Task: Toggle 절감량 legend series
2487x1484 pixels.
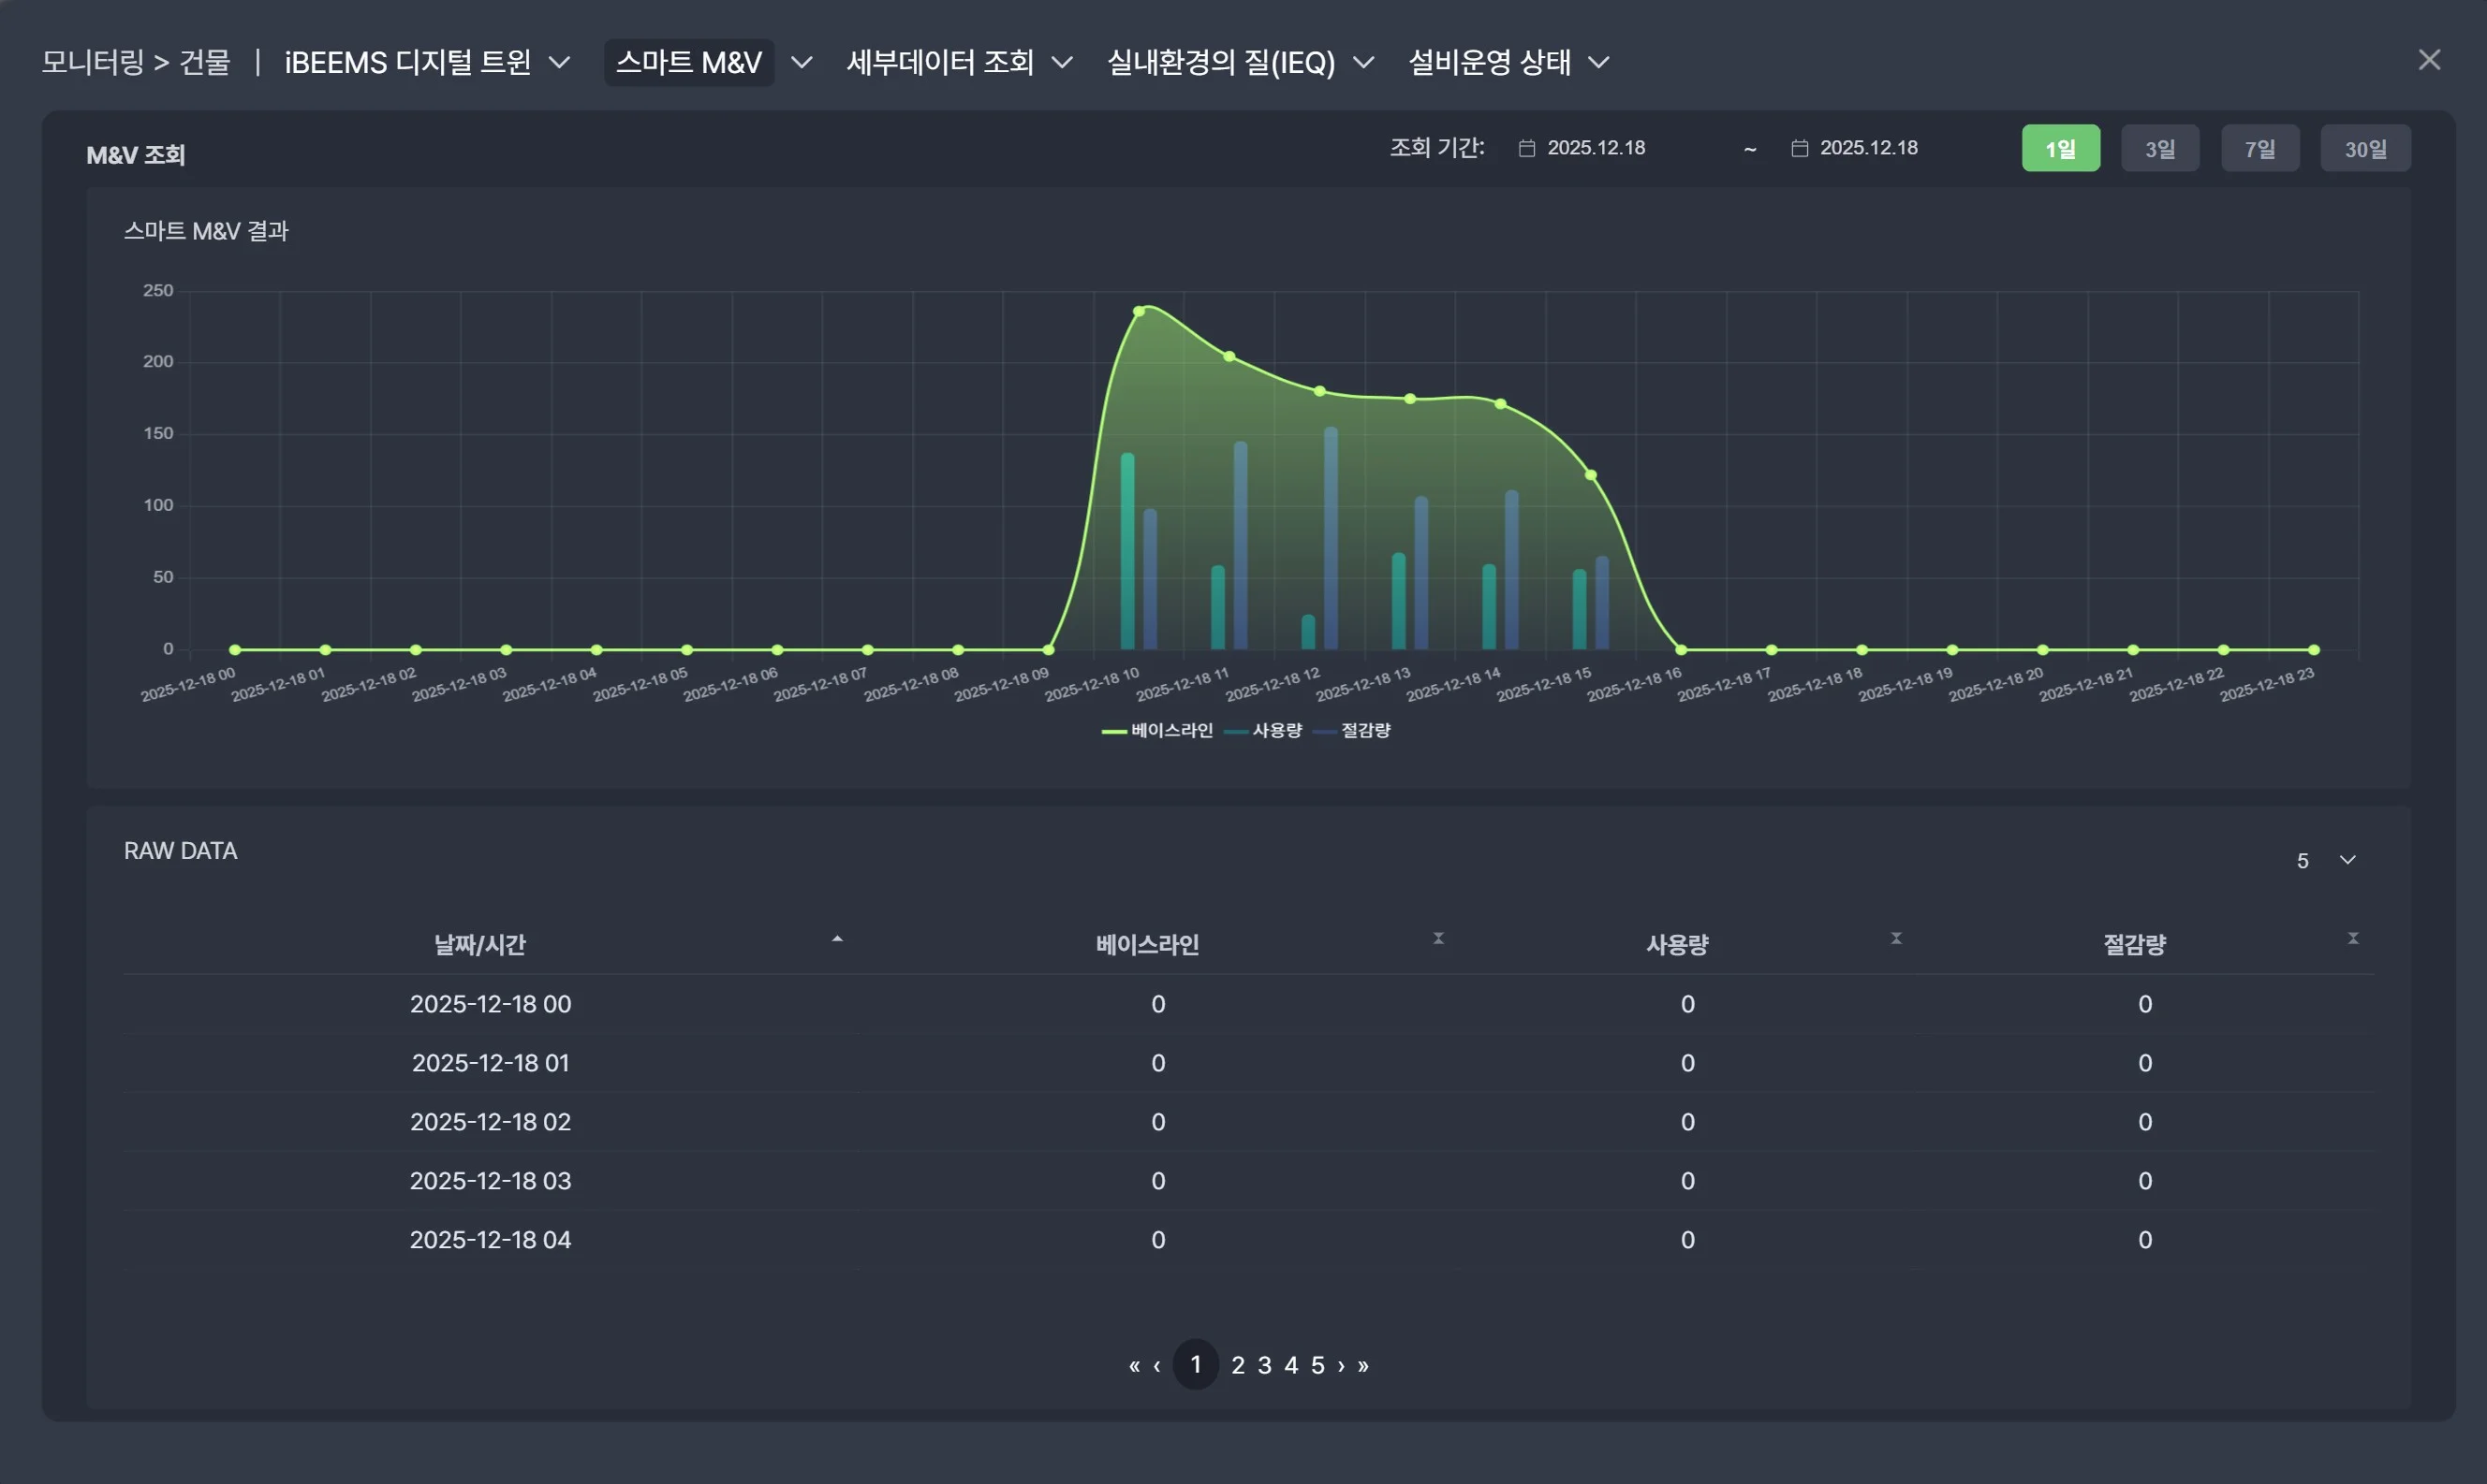Action: click(1351, 730)
